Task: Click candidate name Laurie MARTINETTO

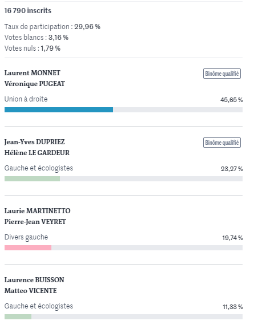Action: coord(38,211)
